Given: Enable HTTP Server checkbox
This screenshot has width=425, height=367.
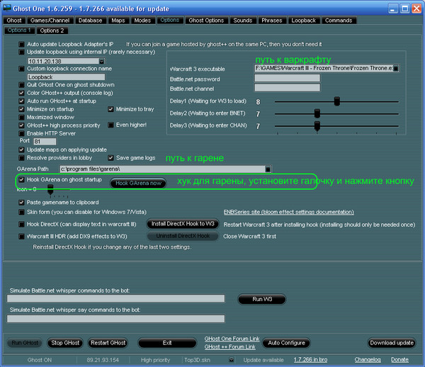Looking at the screenshot, I should (x=21, y=133).
